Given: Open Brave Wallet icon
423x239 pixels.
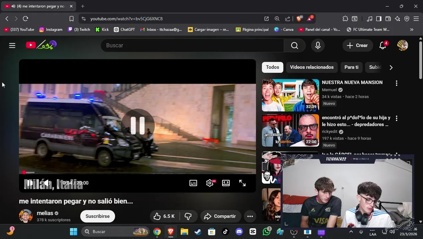Looking at the screenshot, I should 388,19.
